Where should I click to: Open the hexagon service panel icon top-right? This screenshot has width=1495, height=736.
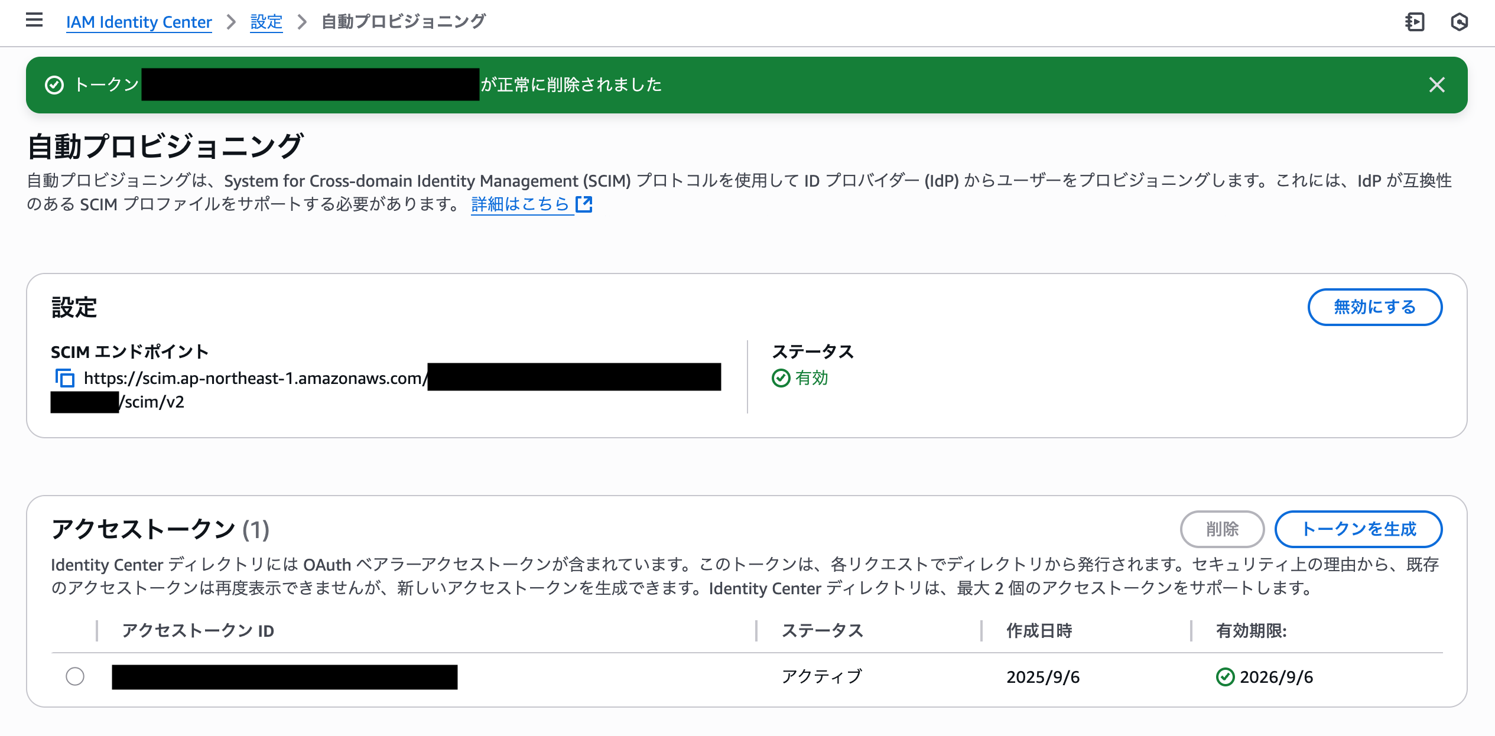[x=1460, y=21]
